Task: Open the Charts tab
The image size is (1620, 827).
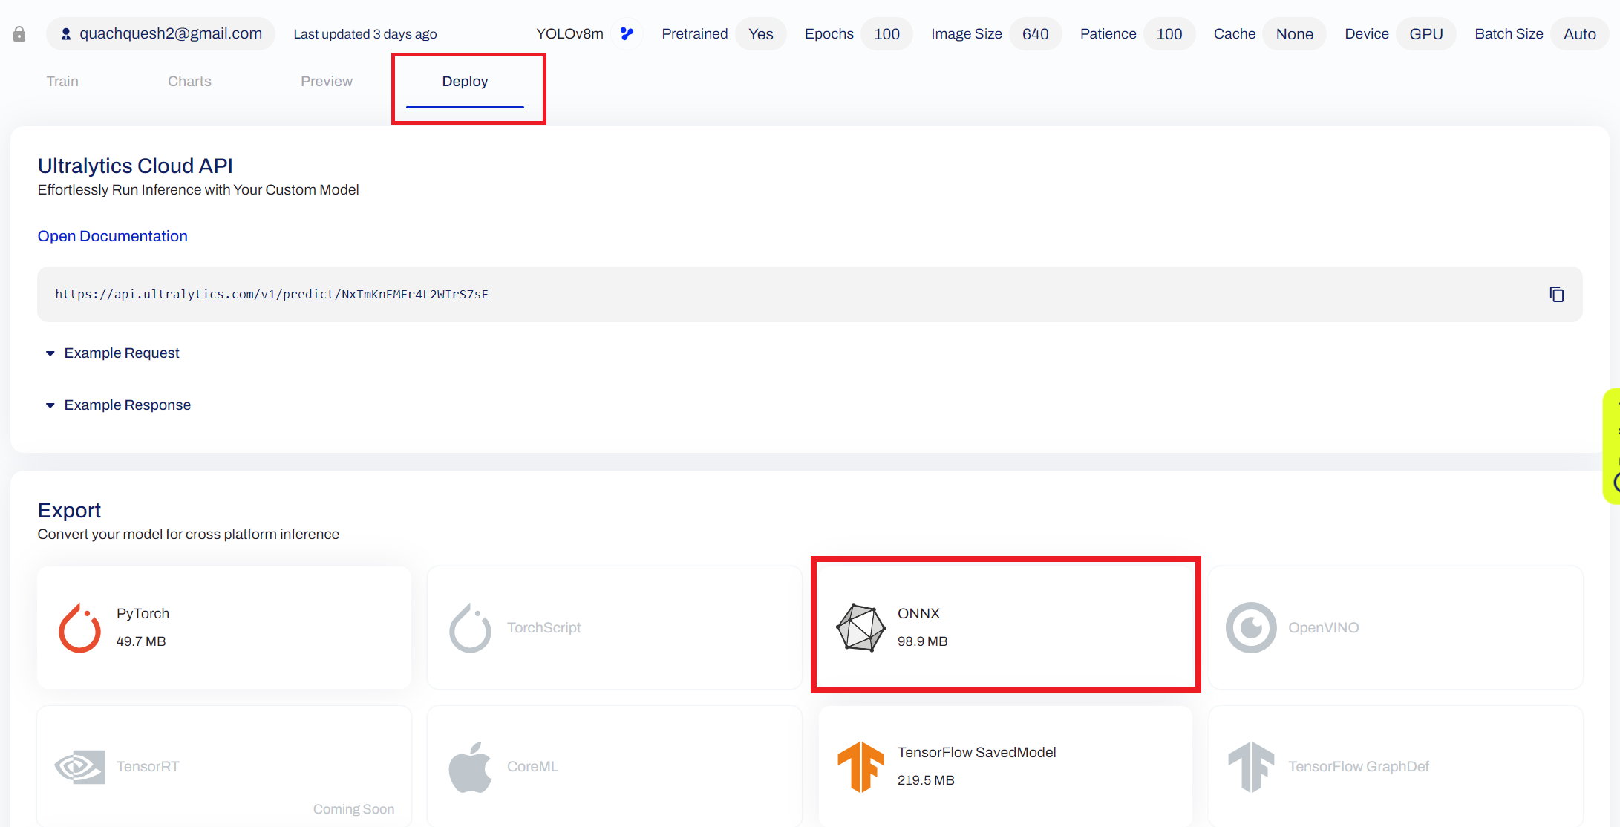Action: (x=189, y=82)
